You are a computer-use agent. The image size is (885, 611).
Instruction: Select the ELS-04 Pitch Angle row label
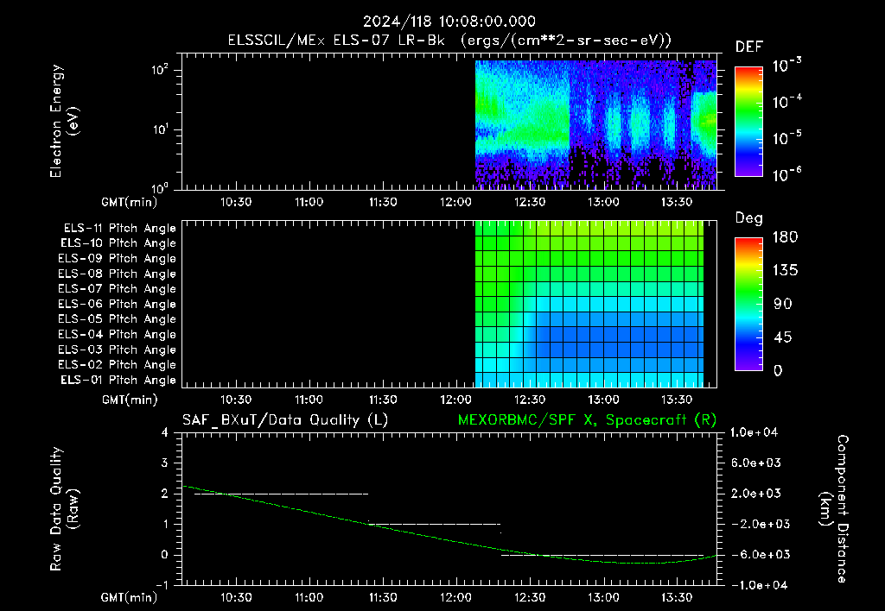118,334
